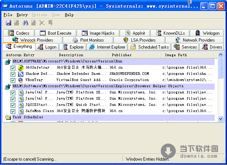Screen dimensions: 227x165
Task: Switch to the Network Providers tab
Action: 195,40
